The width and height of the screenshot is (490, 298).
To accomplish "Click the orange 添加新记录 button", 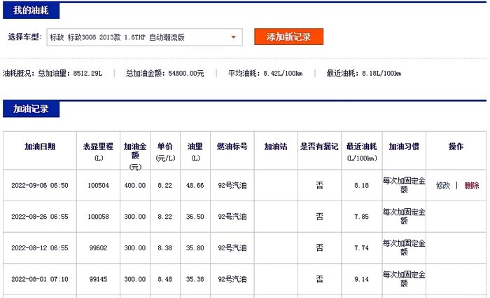I will click(288, 36).
